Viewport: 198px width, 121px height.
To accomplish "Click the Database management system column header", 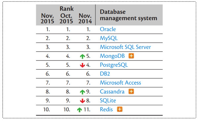I will pos(129,15).
